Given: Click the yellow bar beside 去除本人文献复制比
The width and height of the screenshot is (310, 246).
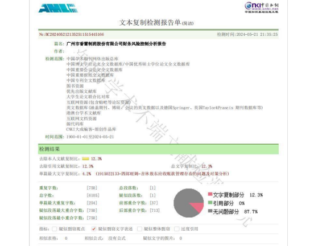Looking at the screenshot, I should (86, 159).
